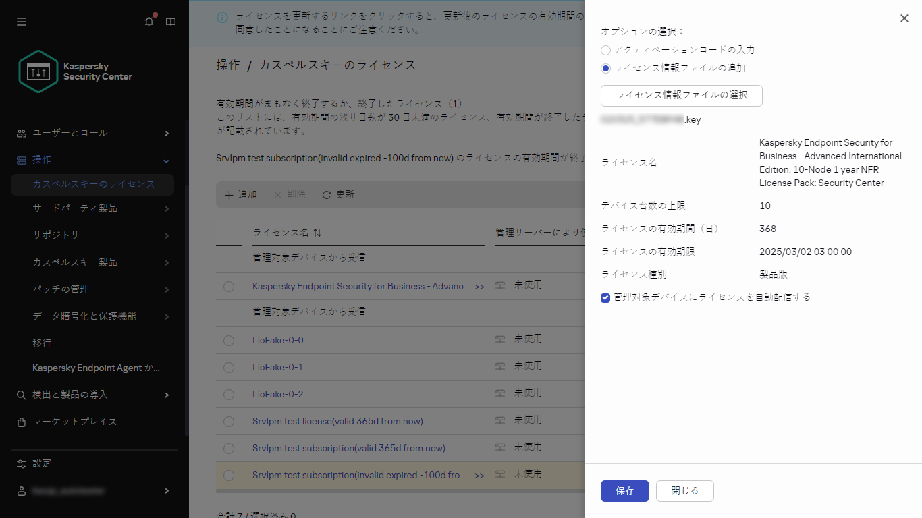The width and height of the screenshot is (922, 518).
Task: Click ライセンス情報ファイルの選択 to choose a key file
Action: tap(680, 96)
